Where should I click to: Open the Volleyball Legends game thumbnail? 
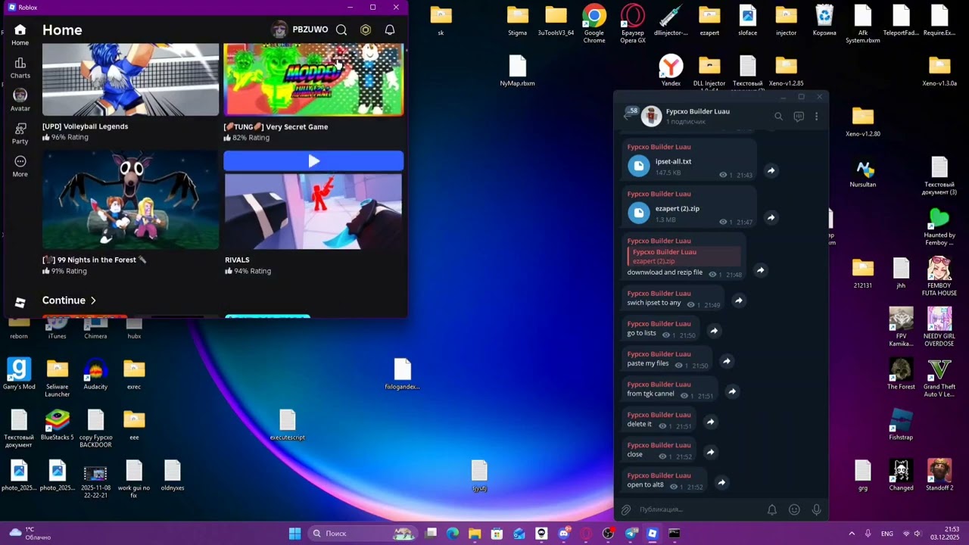[x=130, y=79]
